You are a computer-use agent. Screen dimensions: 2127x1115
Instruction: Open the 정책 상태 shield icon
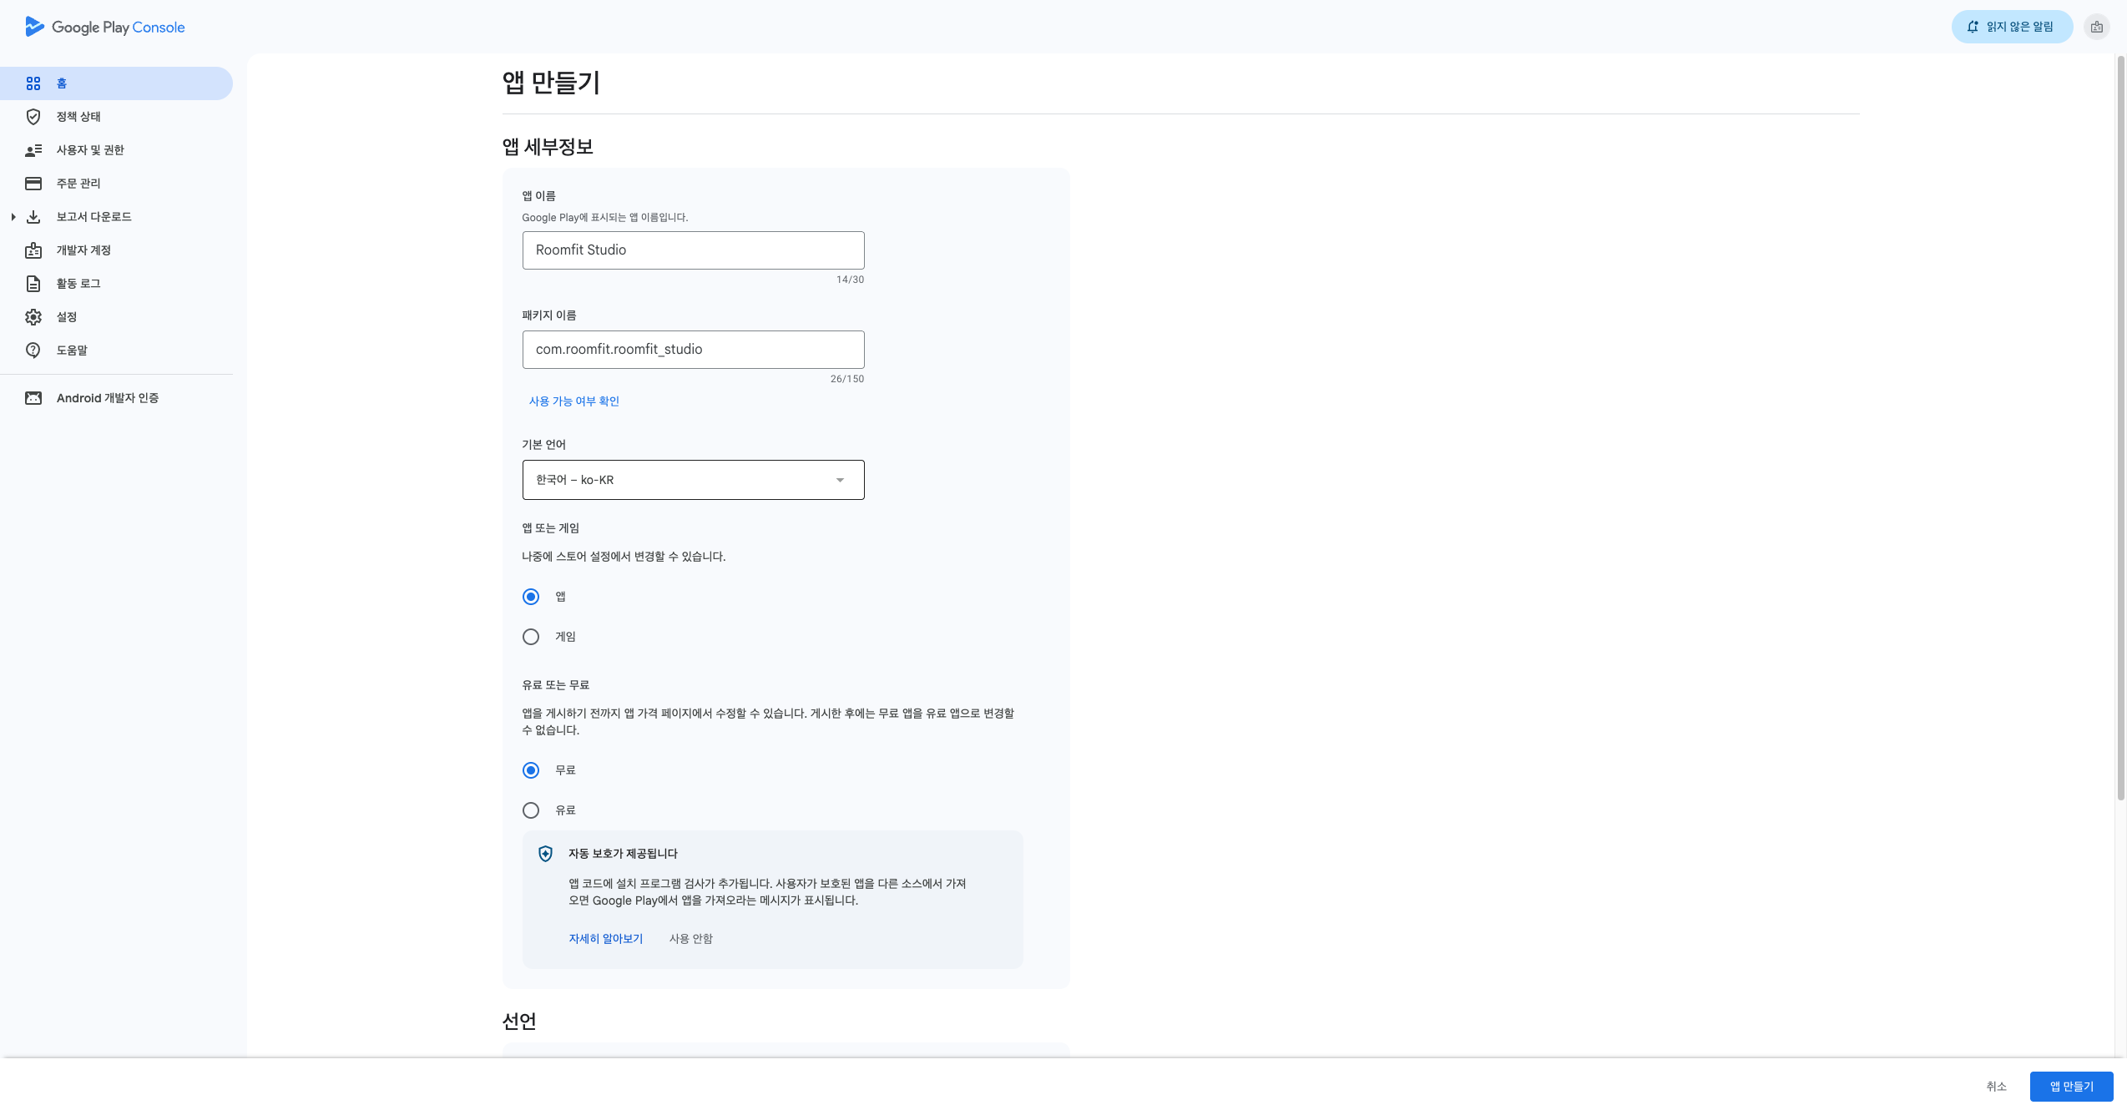pyautogui.click(x=33, y=117)
